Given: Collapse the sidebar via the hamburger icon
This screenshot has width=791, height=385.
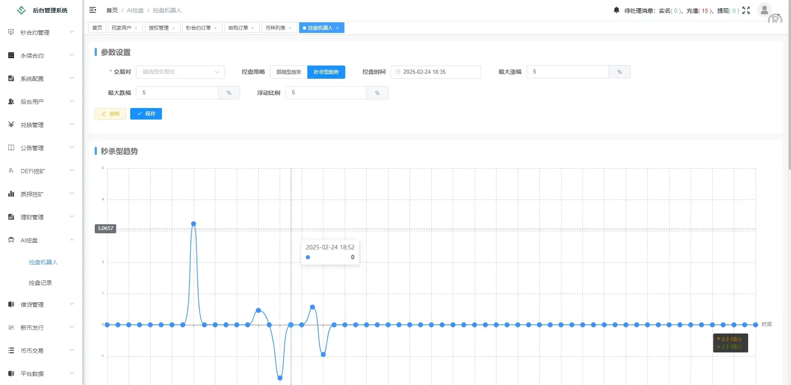Looking at the screenshot, I should click(x=93, y=10).
